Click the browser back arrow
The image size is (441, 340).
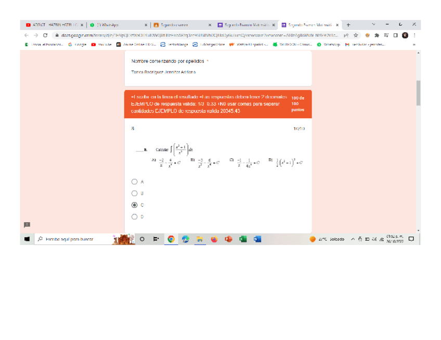(x=27, y=35)
